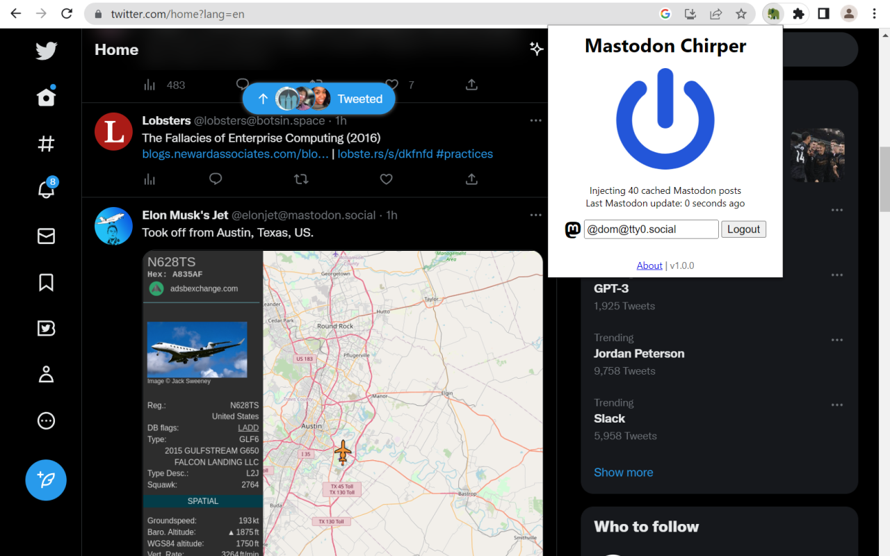Open the Bookmarks icon in sidebar
890x556 pixels.
click(x=46, y=282)
